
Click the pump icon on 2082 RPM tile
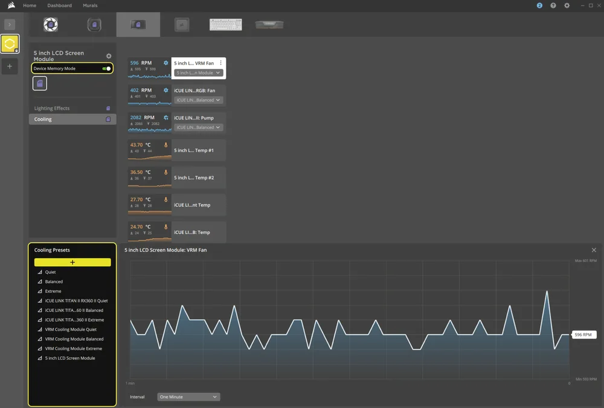pyautogui.click(x=165, y=118)
